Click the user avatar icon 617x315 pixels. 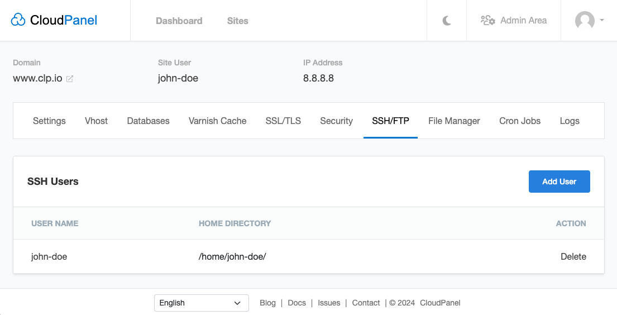pyautogui.click(x=585, y=21)
